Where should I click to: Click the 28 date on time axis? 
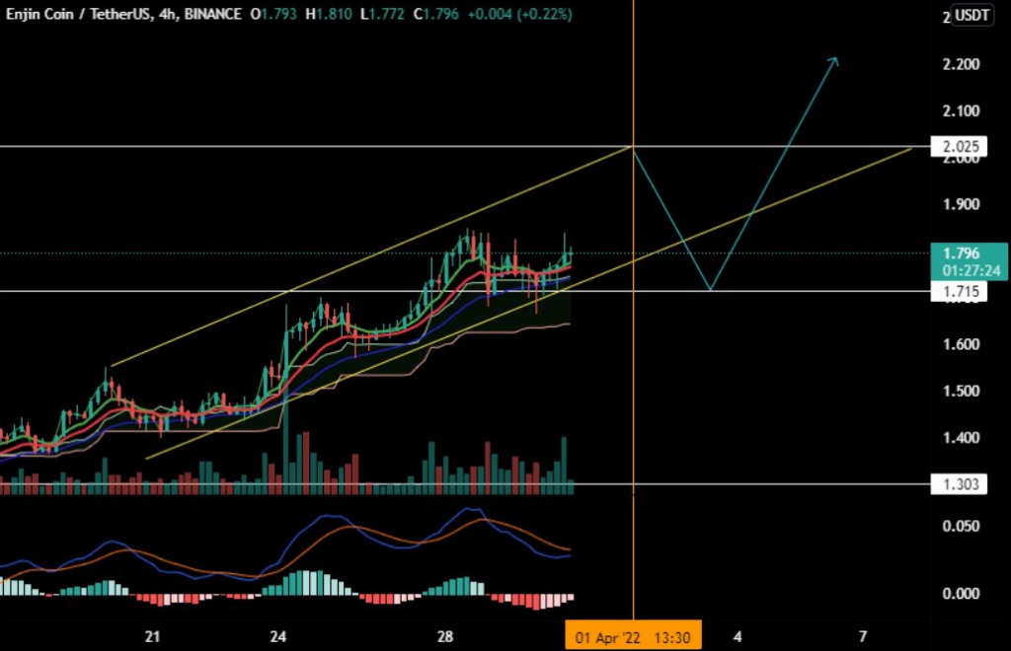pyautogui.click(x=445, y=636)
